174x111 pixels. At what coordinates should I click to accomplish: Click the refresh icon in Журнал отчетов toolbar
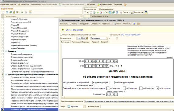click(x=106, y=12)
